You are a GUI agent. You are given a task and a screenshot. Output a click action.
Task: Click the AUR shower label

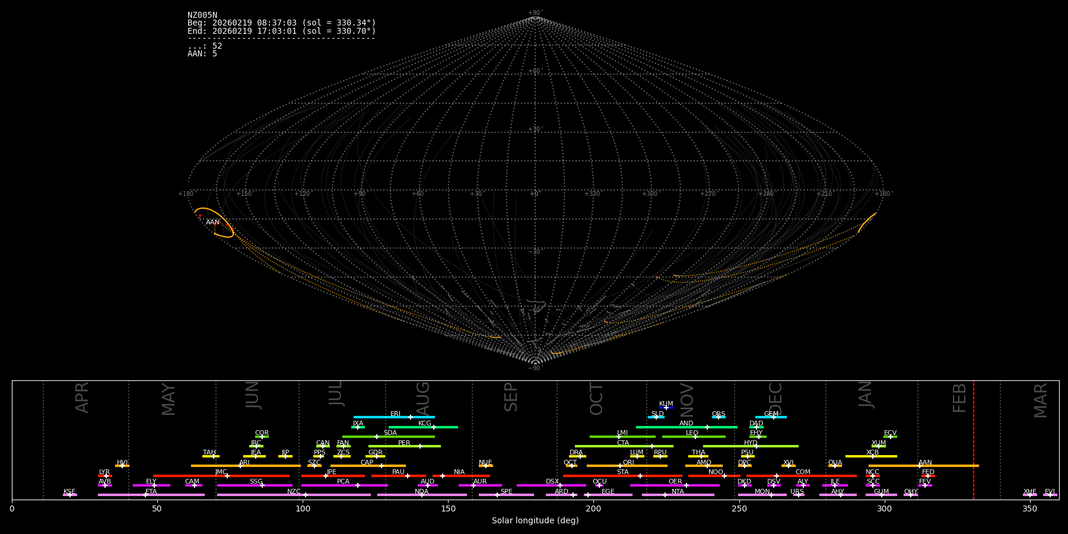(x=480, y=482)
